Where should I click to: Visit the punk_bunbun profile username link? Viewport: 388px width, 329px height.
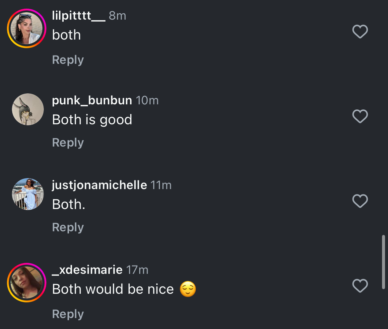tap(92, 100)
